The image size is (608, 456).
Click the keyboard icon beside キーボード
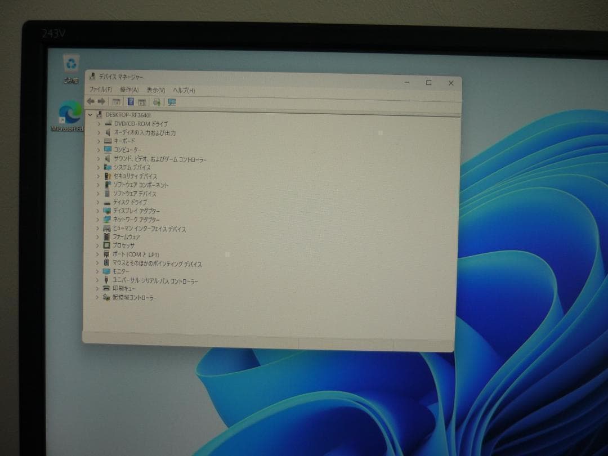[108, 141]
